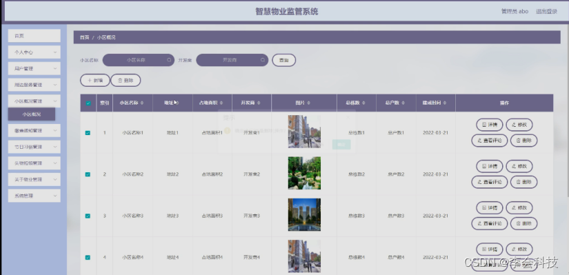Click 查看评论 for row 小区名称1

point(490,141)
